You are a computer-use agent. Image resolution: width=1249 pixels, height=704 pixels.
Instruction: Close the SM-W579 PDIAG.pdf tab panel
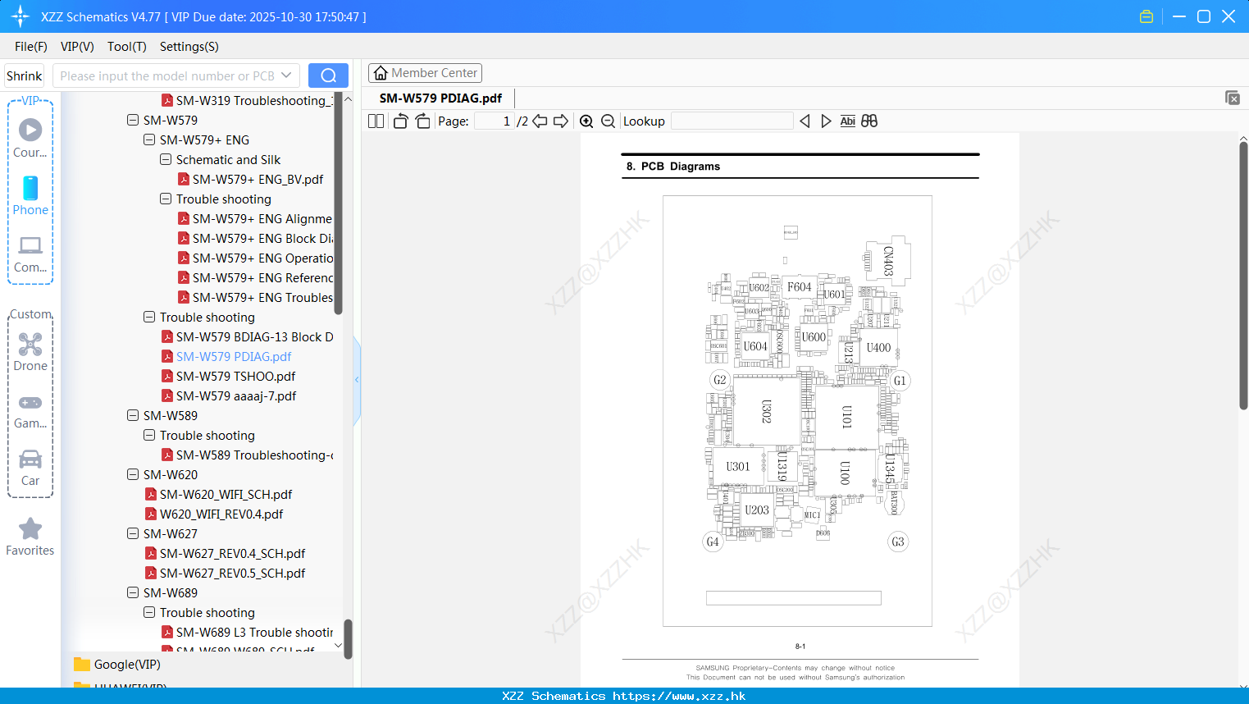(1232, 98)
